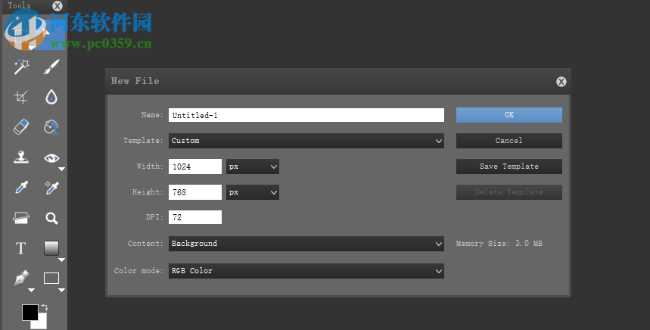Select the Gradient tool

51,248
